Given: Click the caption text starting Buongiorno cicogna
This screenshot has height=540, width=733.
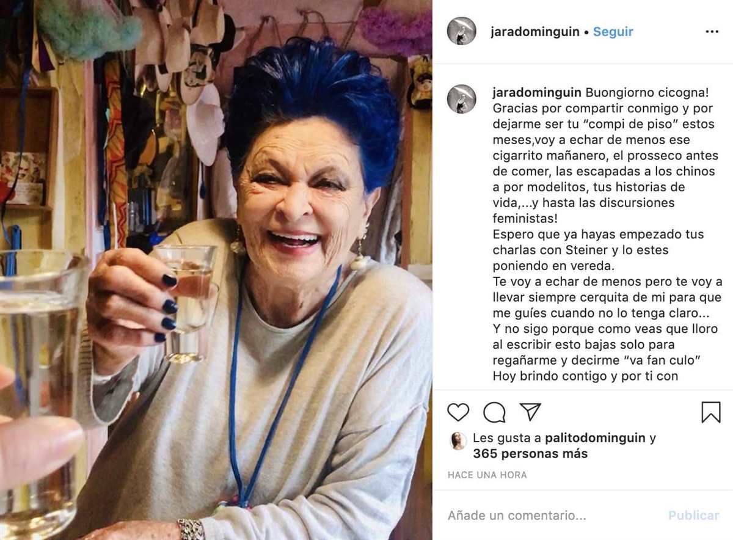Looking at the screenshot, I should coord(607,235).
